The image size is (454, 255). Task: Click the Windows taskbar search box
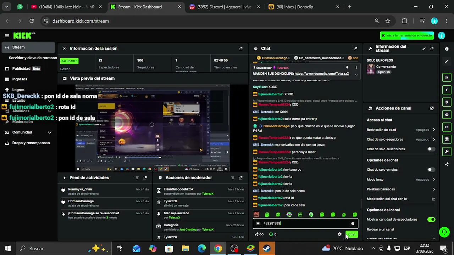(64, 249)
